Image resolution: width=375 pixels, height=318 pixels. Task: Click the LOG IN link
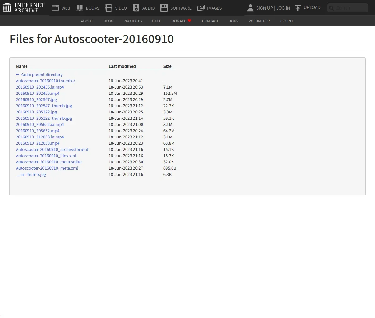pyautogui.click(x=283, y=8)
